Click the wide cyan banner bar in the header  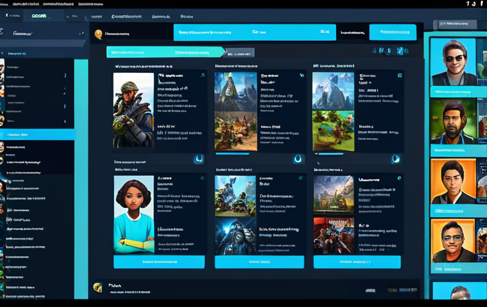coord(254,32)
